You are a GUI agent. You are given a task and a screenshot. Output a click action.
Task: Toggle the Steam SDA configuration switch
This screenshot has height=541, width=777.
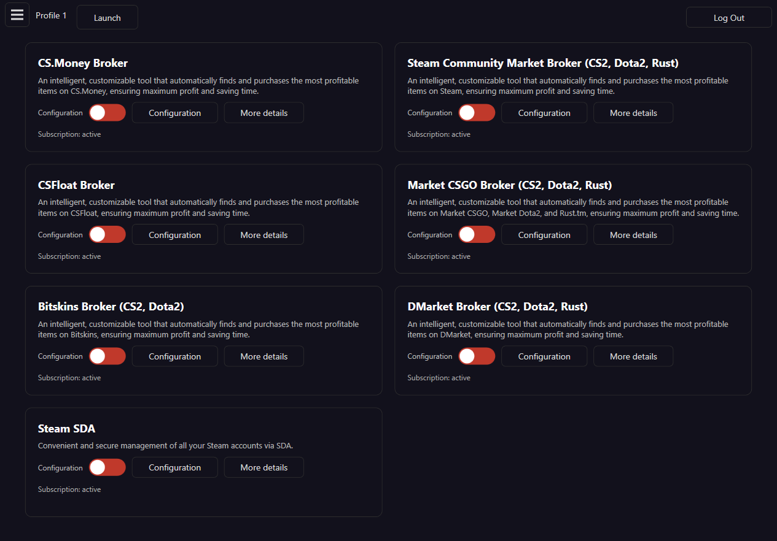[107, 467]
